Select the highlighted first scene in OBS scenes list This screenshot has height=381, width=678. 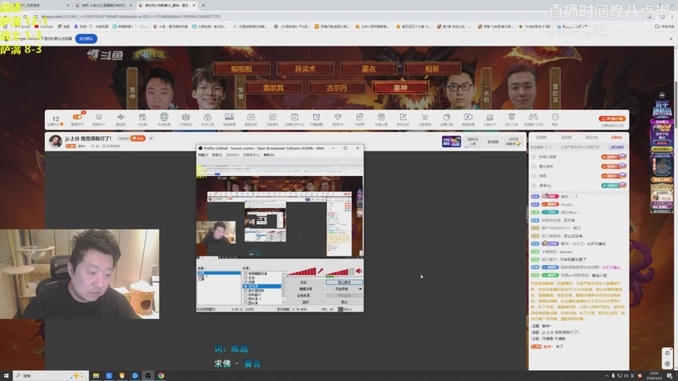(219, 273)
